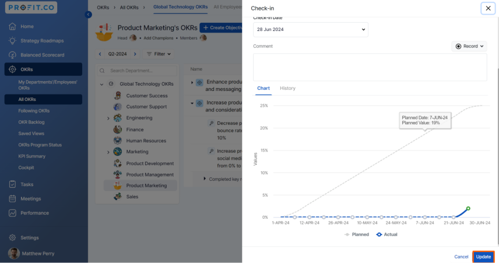Select Product Marketing in department tree
The height and width of the screenshot is (263, 499).
(140, 185)
